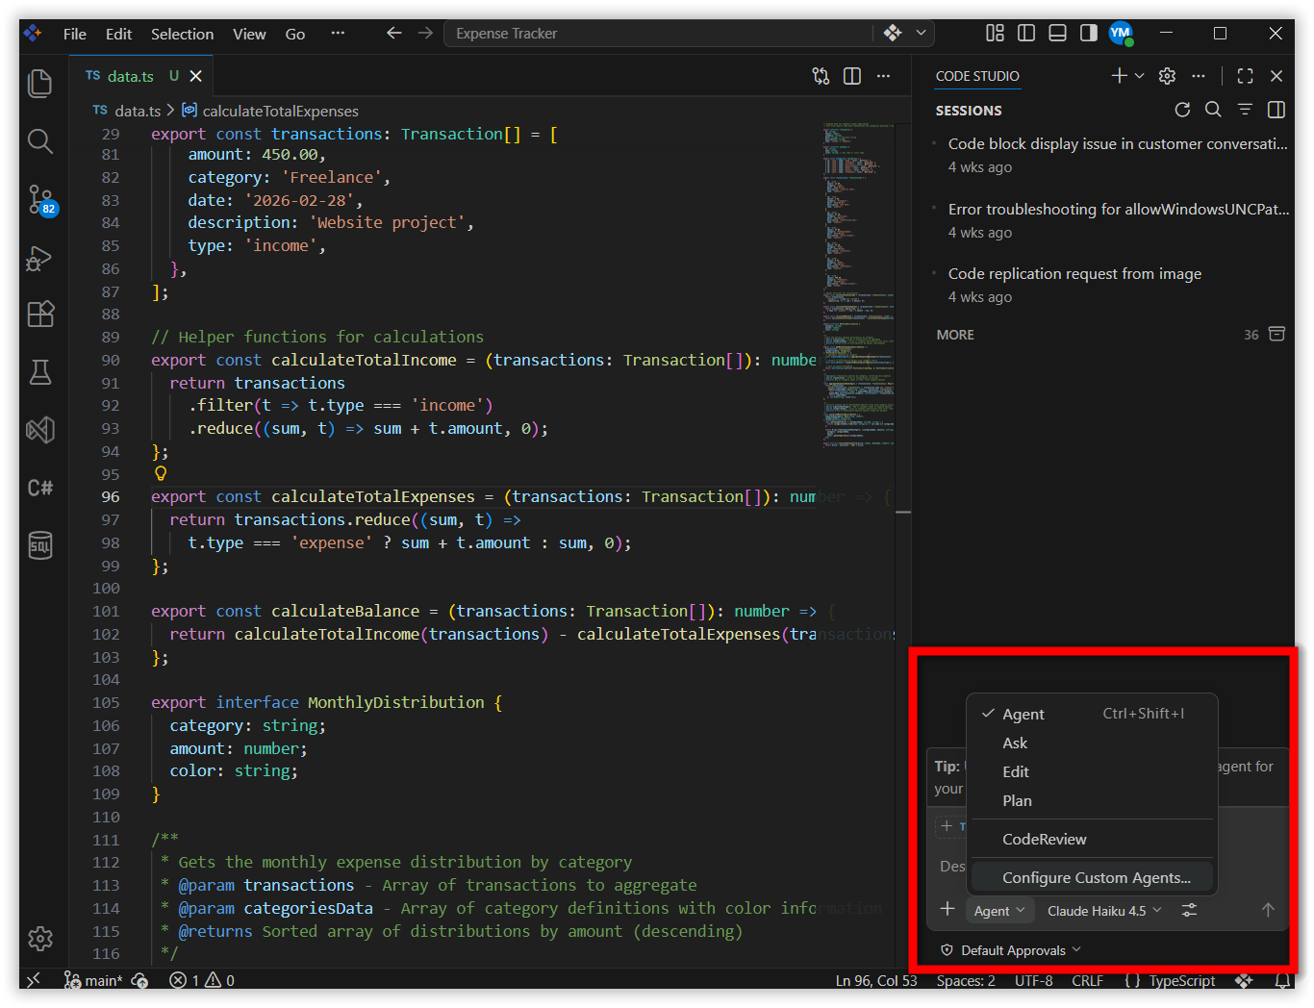1314x1008 pixels.
Task: Split the editor to the right
Action: [852, 76]
